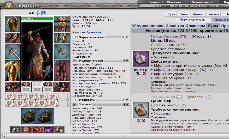Viewport: 229px width, 139px height.
Task: Open the blue info icon next to AIF [7]
Action: pyautogui.click(x=44, y=13)
